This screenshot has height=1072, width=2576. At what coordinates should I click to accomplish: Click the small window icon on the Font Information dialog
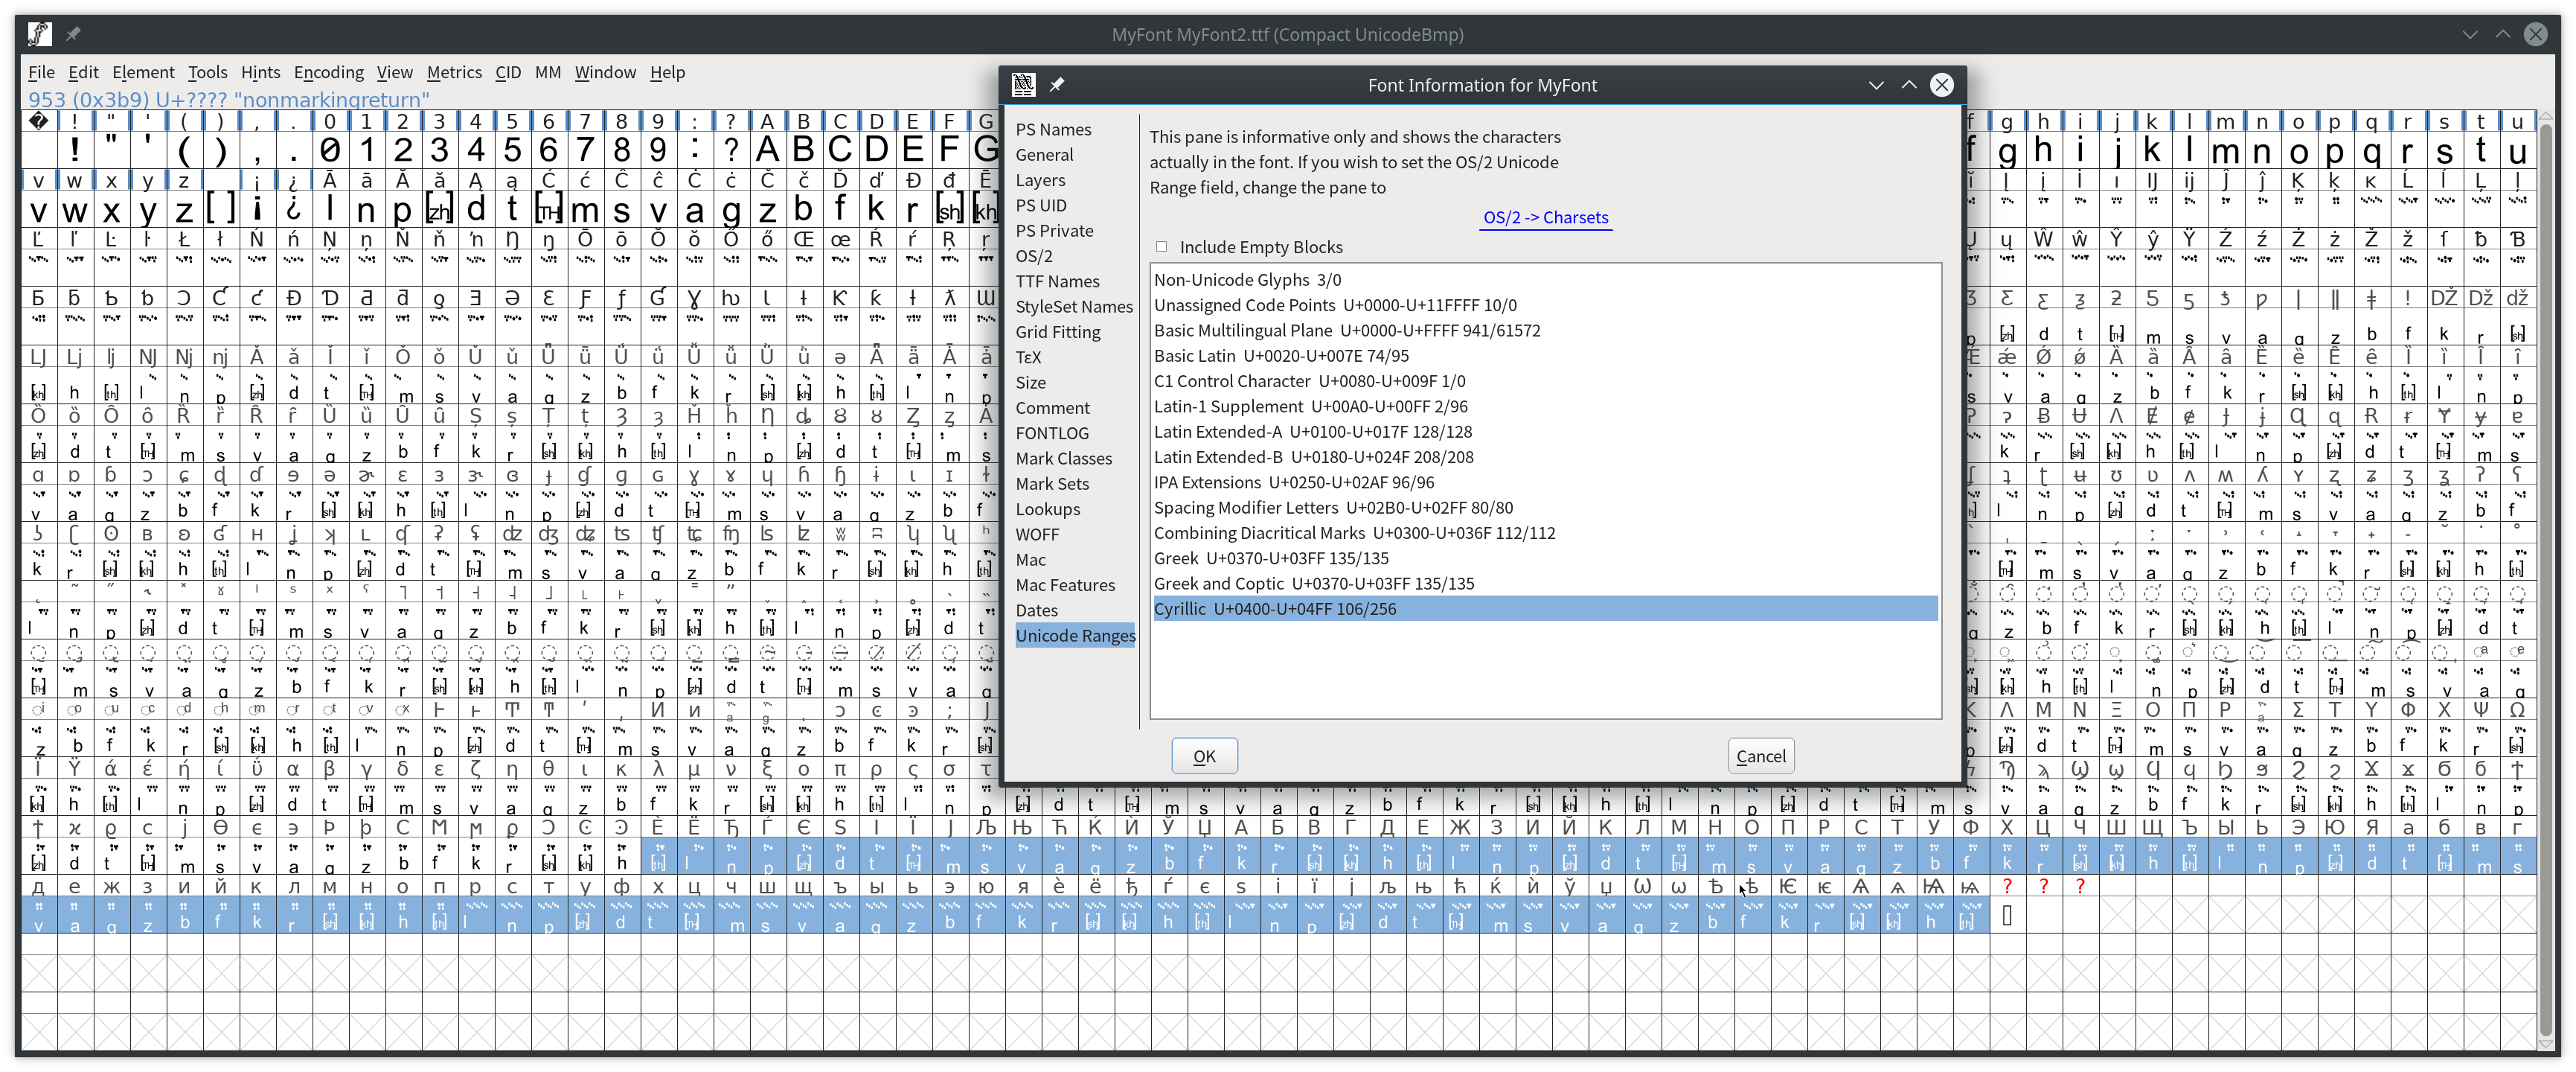[x=1024, y=84]
